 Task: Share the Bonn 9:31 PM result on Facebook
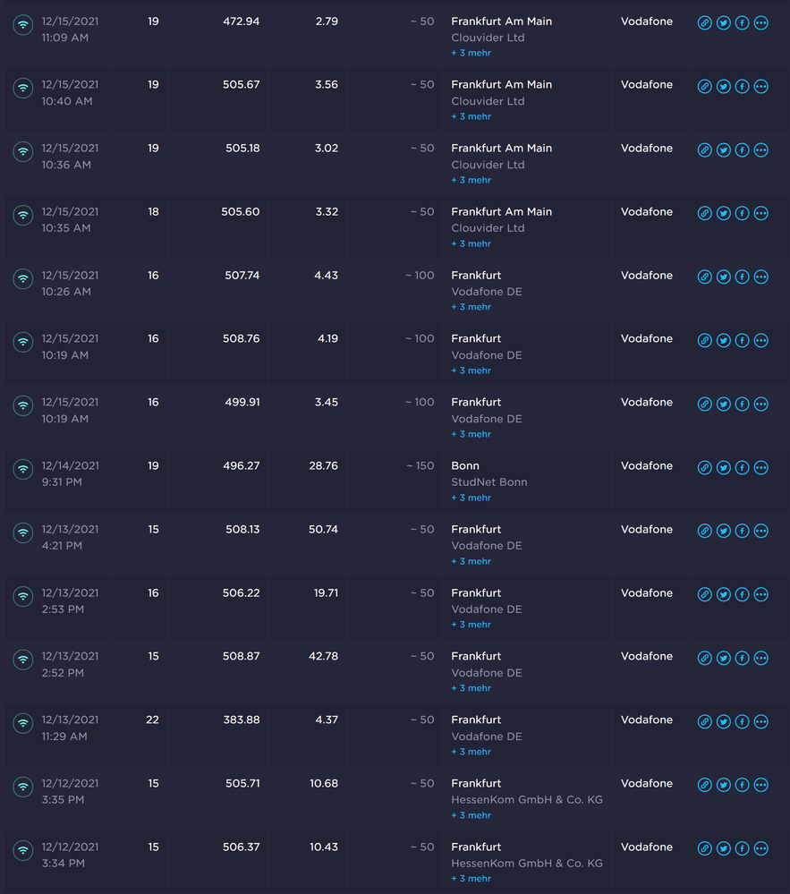pyautogui.click(x=742, y=467)
